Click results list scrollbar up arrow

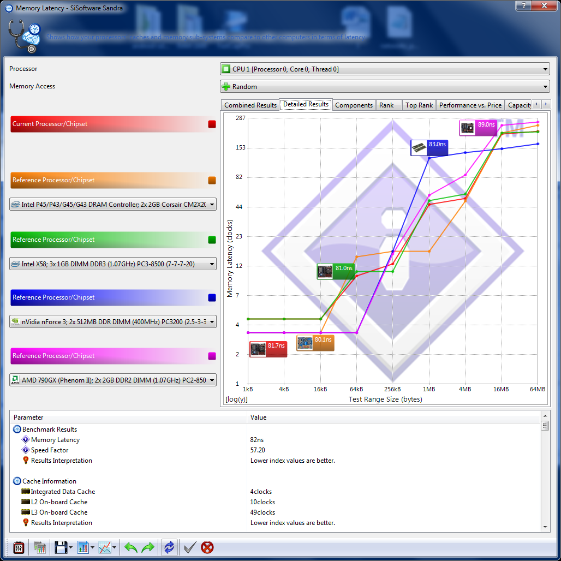point(545,415)
